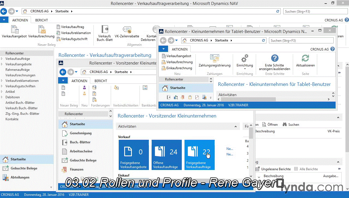Click help icon beside CRONUS AG, Tablet-Benutzer window
Viewport: 349px width, 198px height.
(333, 49)
